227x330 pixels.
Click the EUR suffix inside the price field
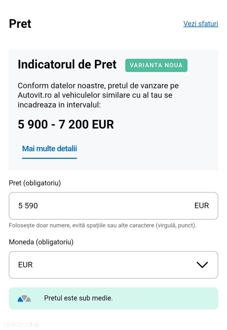[202, 206]
